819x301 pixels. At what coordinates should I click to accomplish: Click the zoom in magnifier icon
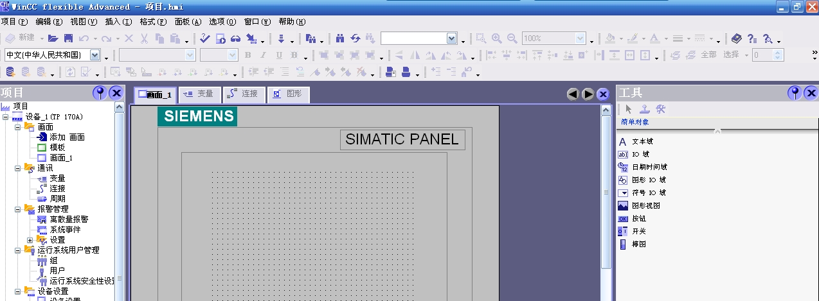[497, 39]
